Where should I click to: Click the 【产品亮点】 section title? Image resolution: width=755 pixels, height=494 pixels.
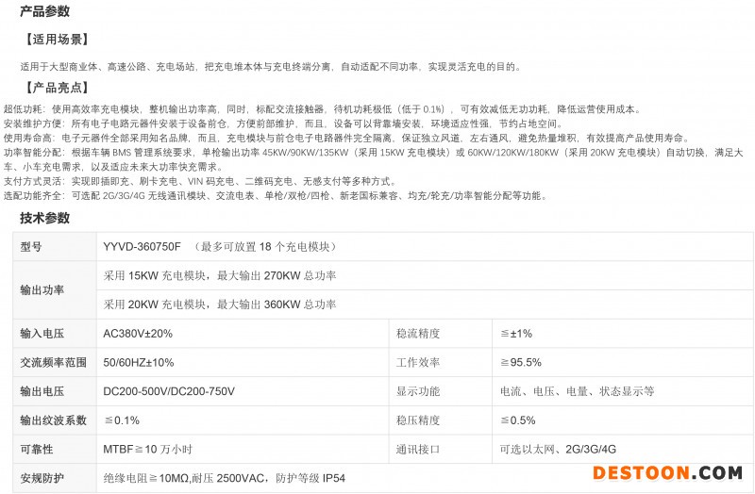57,88
